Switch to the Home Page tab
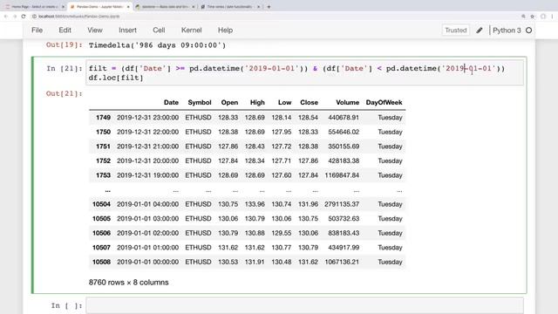 point(35,7)
